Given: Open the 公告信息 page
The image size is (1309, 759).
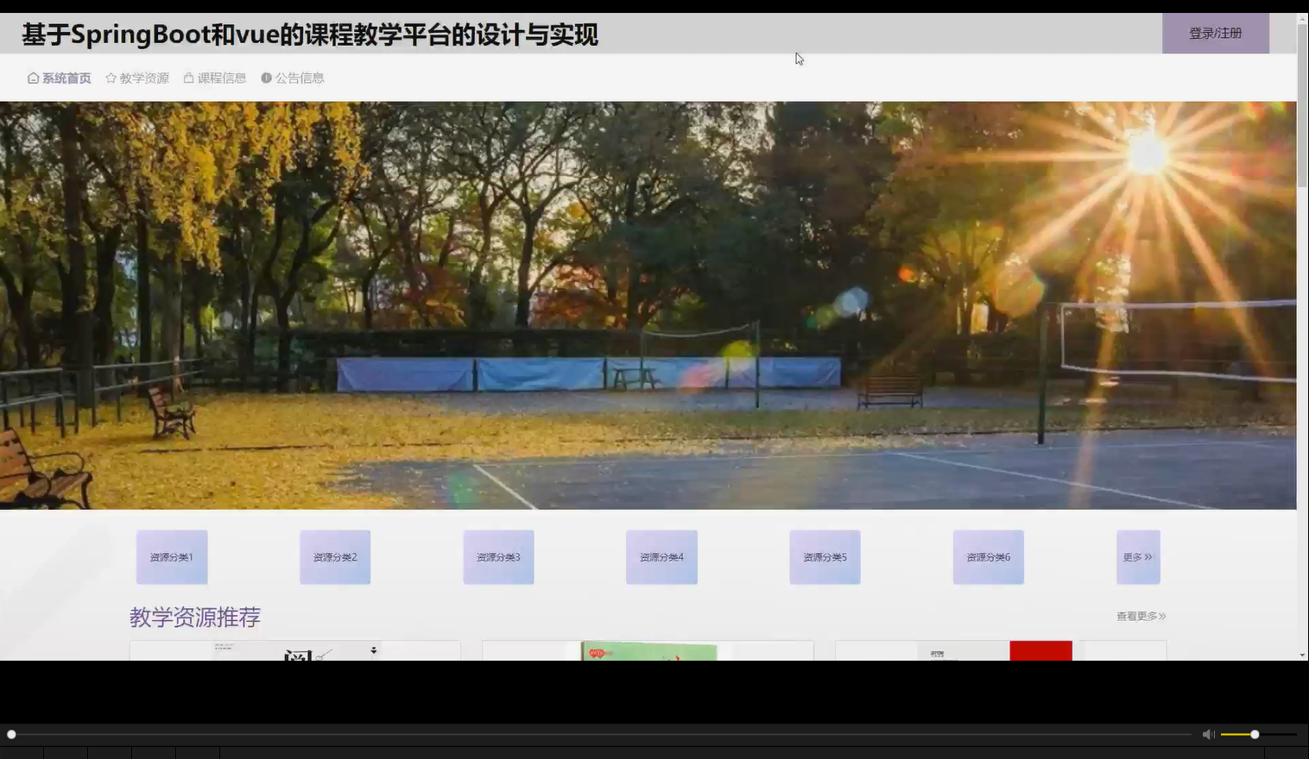Looking at the screenshot, I should pos(300,78).
